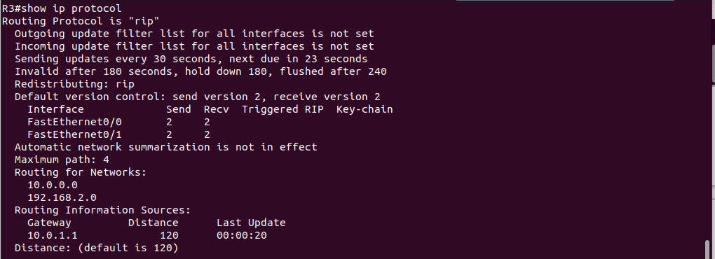Click the FastEthernet0/1 interface entry
This screenshot has height=259, width=715.
pos(74,134)
